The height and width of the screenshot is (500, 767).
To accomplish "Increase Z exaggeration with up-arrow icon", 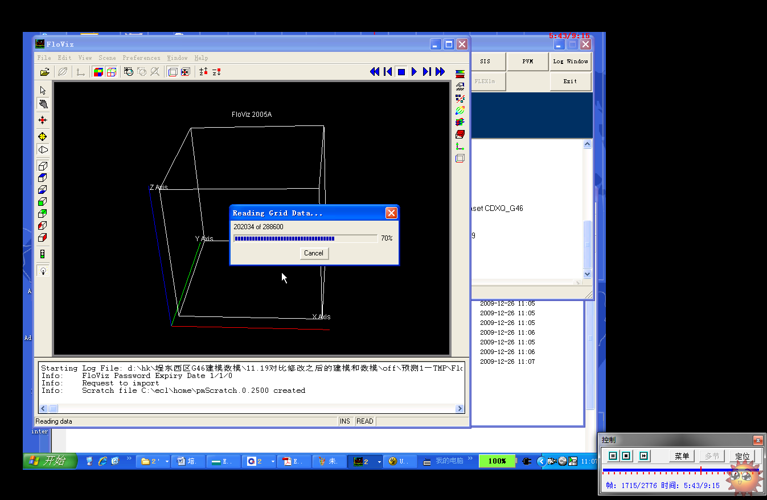I will (x=203, y=72).
